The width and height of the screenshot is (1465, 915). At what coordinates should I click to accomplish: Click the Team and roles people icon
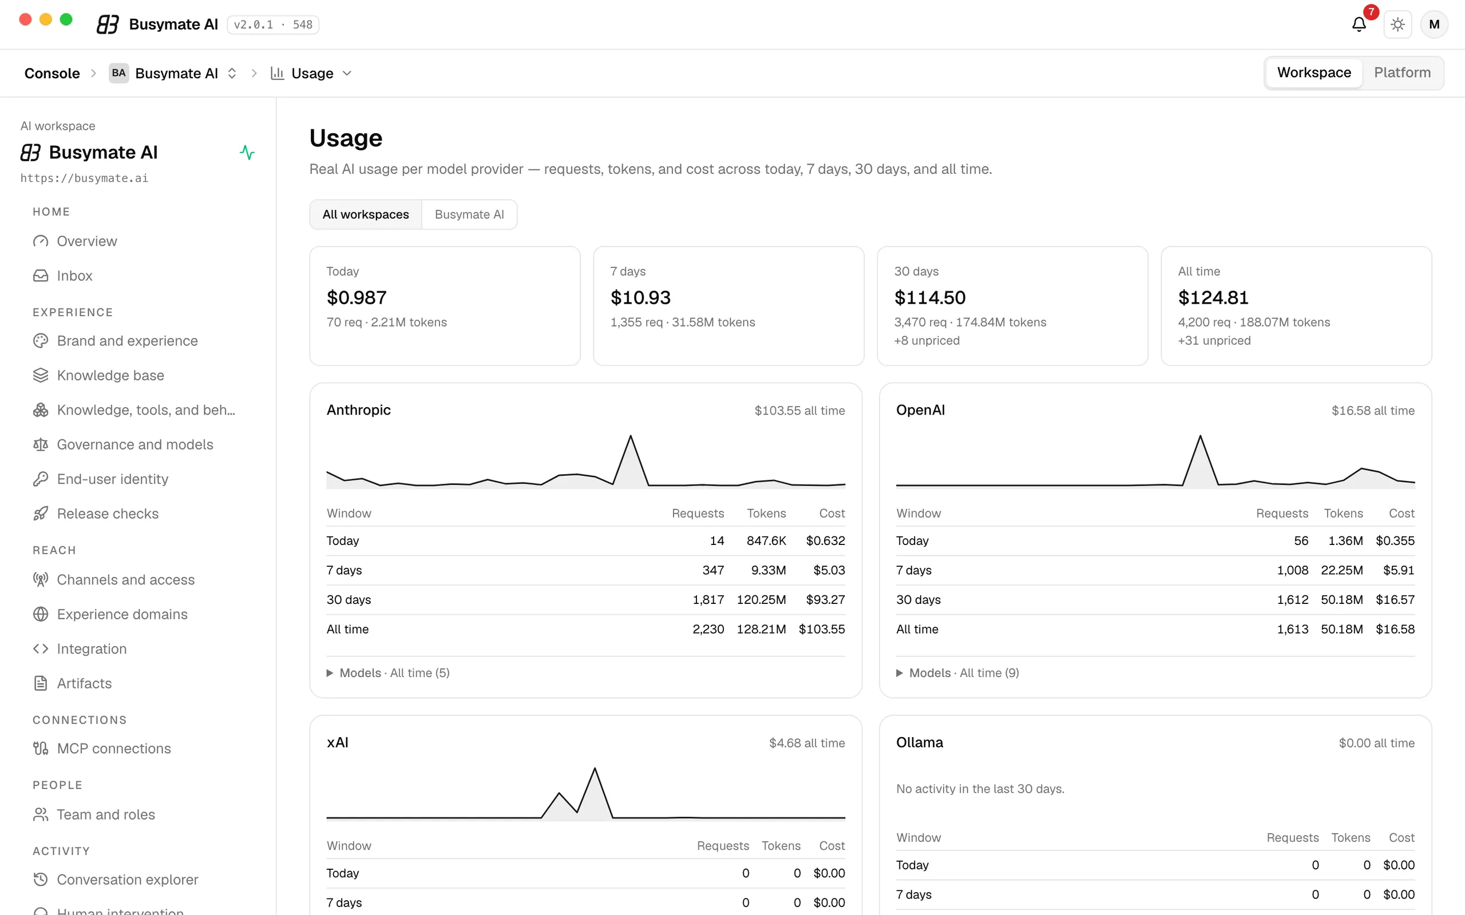point(41,814)
